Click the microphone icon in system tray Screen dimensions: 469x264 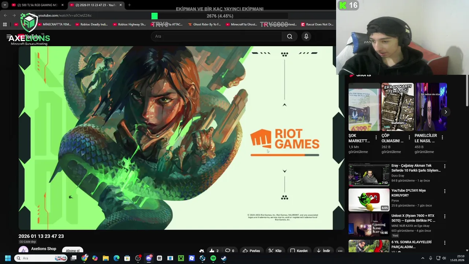click(431, 258)
